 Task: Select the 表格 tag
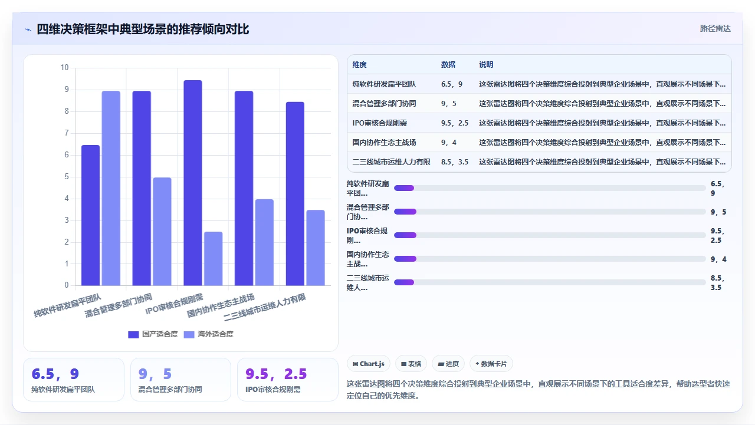[x=411, y=364]
